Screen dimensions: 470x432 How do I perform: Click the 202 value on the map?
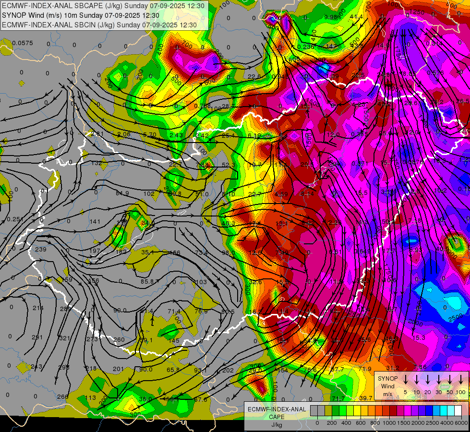coord(228,370)
